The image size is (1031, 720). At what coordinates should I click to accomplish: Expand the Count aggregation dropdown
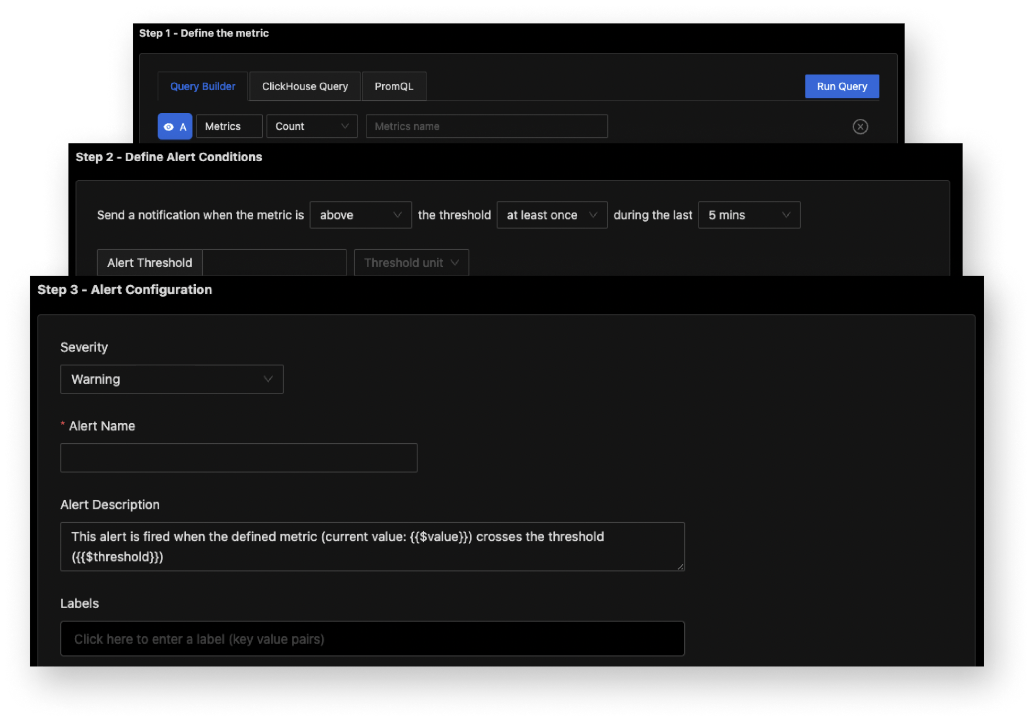pos(312,127)
